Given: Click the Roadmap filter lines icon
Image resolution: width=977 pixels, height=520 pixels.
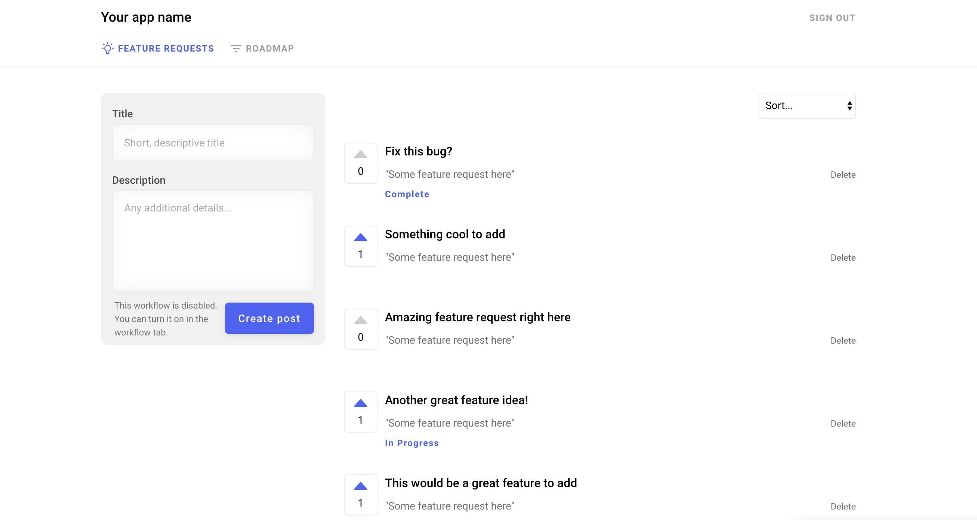Looking at the screenshot, I should (x=236, y=49).
